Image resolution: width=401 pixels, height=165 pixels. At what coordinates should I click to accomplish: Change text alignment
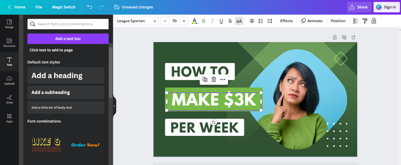point(252,21)
